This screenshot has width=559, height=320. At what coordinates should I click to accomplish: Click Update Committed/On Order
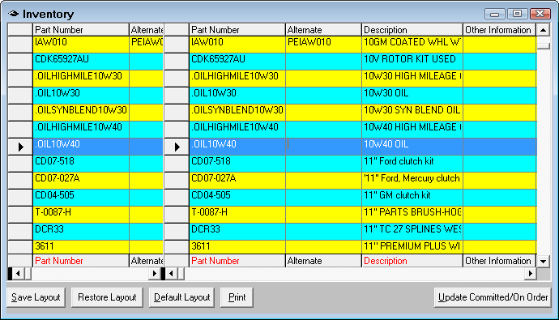coord(493,297)
